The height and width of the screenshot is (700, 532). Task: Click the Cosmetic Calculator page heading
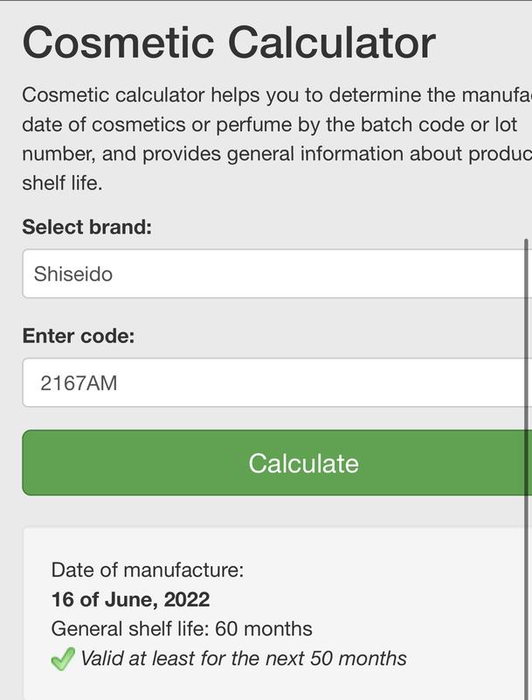(x=229, y=43)
